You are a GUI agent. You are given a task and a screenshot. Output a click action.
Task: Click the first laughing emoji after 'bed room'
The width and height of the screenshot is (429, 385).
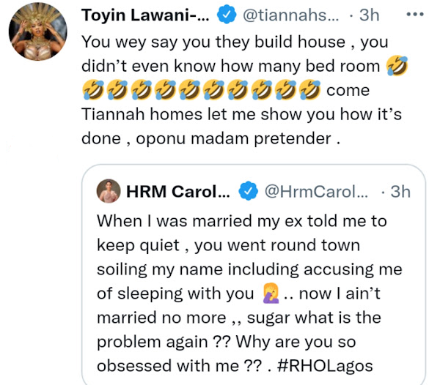click(x=397, y=66)
